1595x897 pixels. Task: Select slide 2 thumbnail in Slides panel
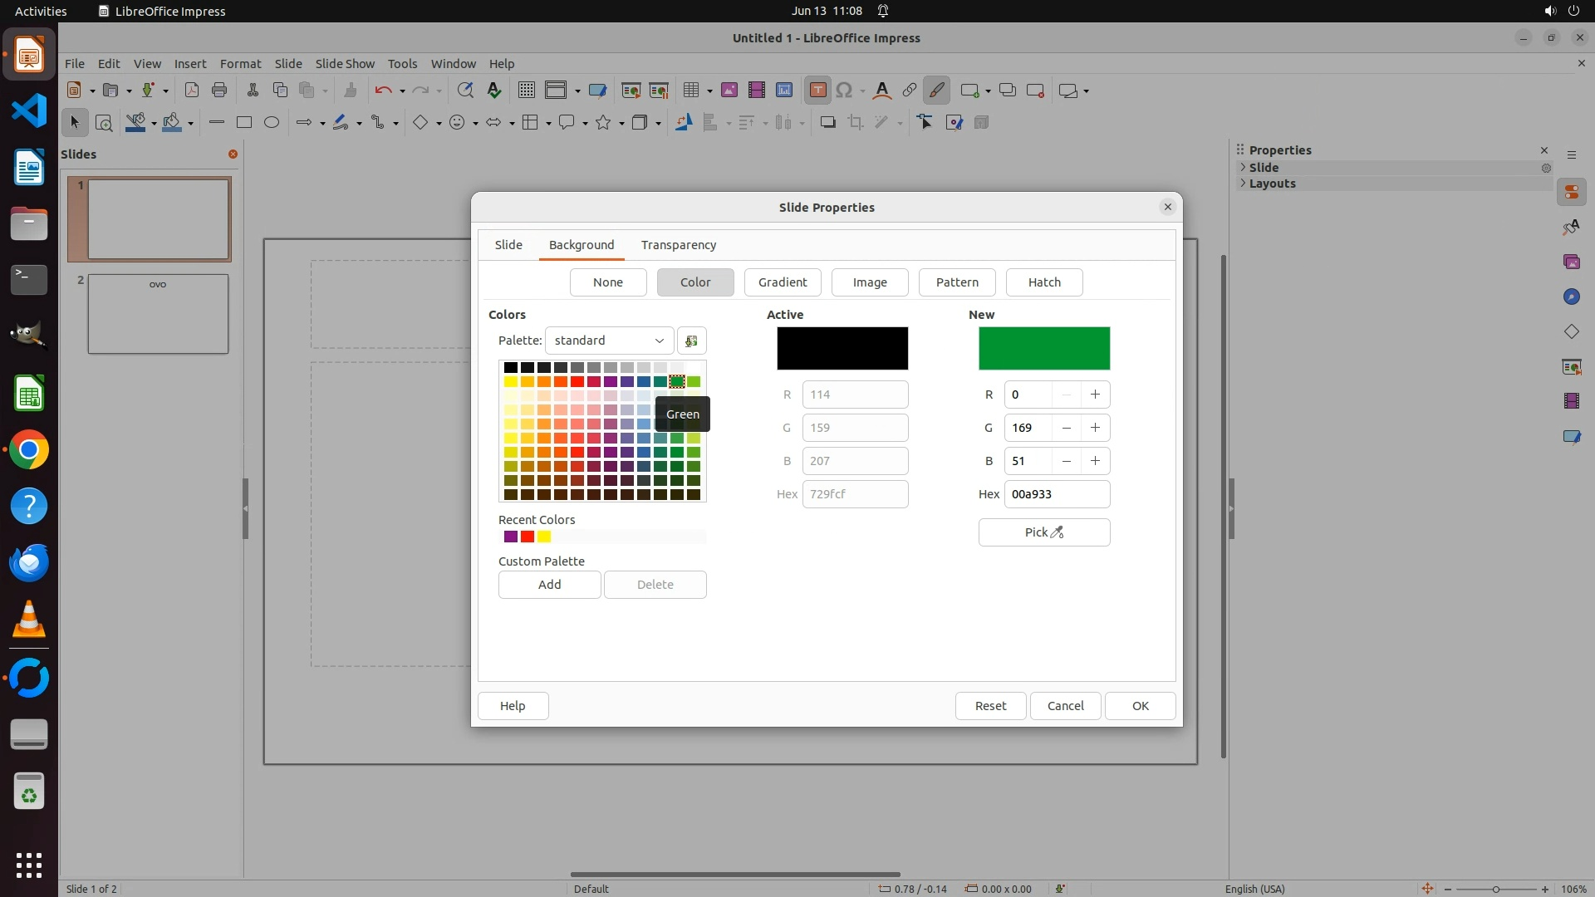click(x=158, y=314)
